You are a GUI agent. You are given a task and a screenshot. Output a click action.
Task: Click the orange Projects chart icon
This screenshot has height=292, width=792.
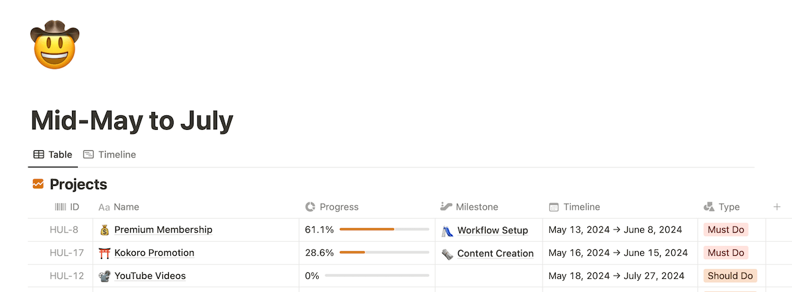coord(38,184)
